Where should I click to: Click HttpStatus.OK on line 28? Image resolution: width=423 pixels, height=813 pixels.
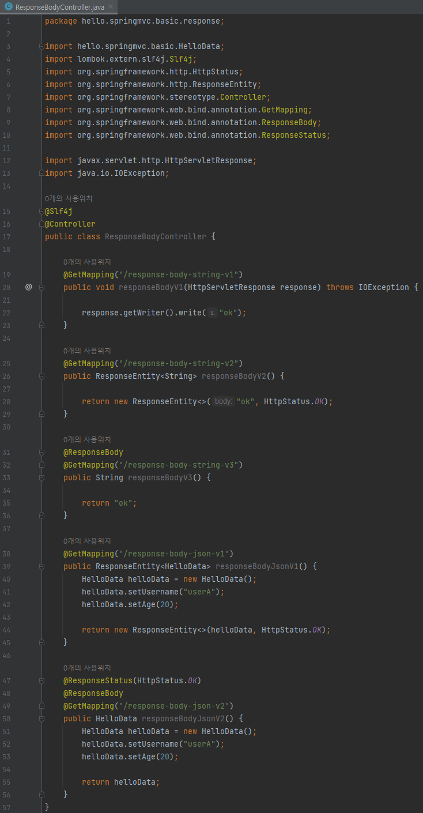(x=293, y=401)
